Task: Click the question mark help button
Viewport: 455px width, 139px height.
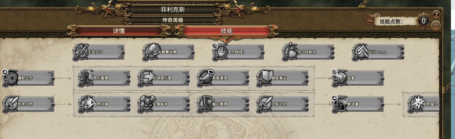Action: click(436, 14)
